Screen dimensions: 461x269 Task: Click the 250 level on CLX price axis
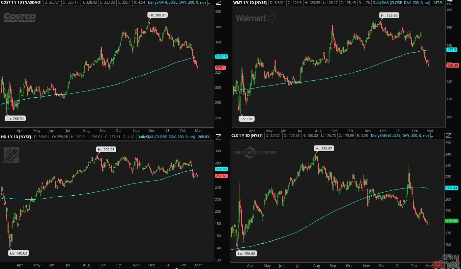(x=448, y=143)
